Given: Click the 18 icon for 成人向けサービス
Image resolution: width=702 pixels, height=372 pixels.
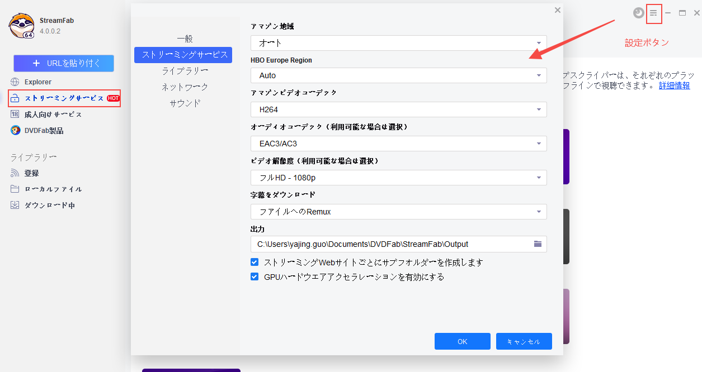Looking at the screenshot, I should pos(15,115).
